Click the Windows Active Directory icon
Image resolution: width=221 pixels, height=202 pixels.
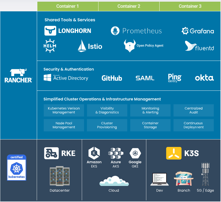47,77
